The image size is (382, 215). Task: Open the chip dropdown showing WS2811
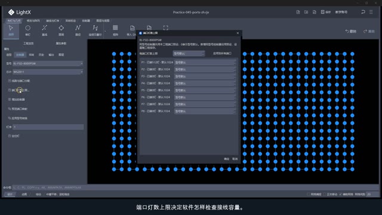(48, 72)
